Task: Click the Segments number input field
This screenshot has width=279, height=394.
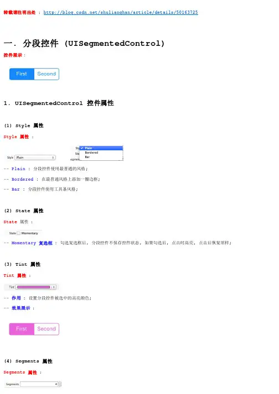Action: [x=39, y=384]
